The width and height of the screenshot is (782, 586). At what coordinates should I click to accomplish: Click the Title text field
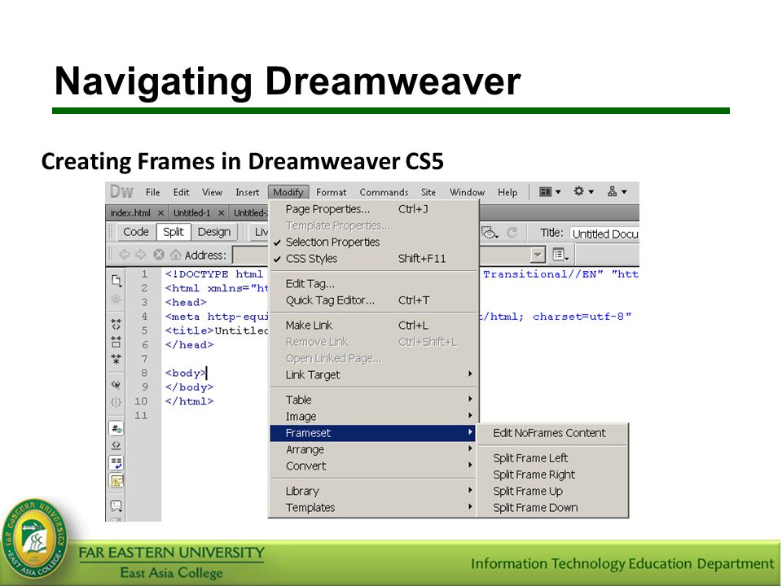604,234
